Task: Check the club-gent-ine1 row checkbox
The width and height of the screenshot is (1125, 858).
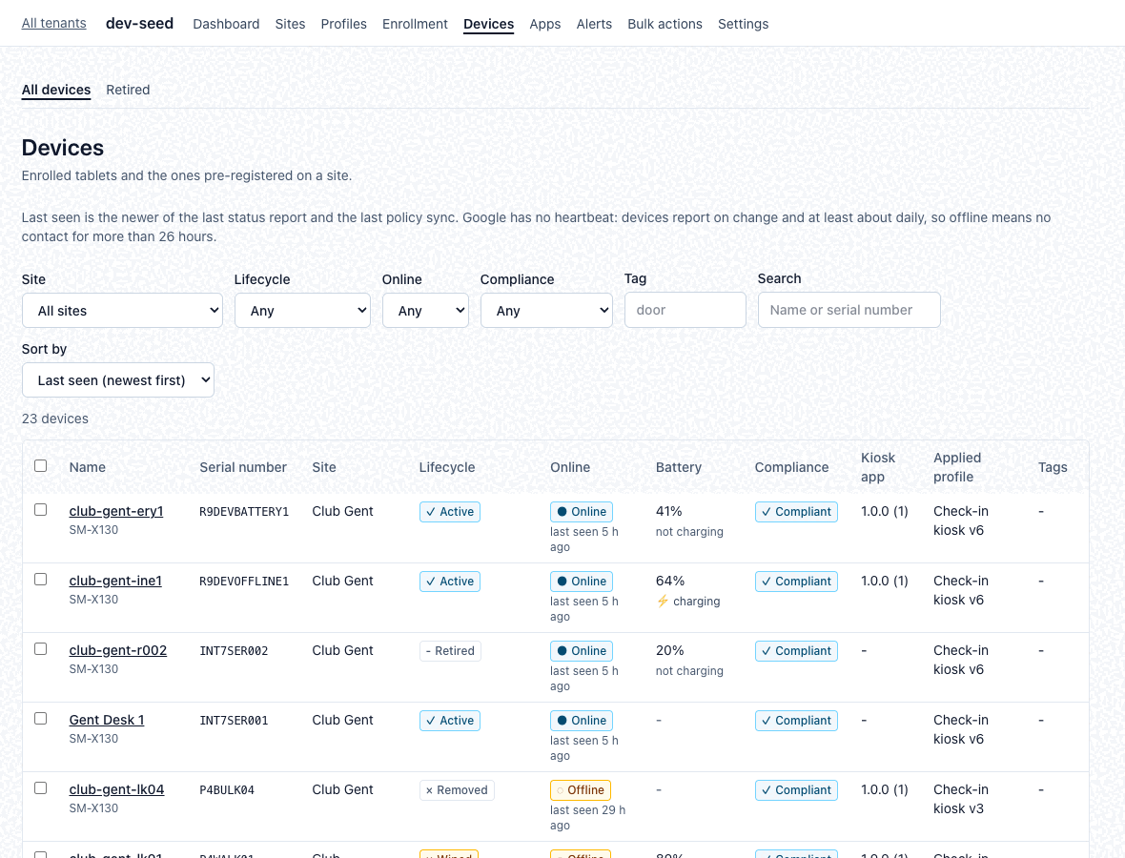Action: tap(41, 579)
